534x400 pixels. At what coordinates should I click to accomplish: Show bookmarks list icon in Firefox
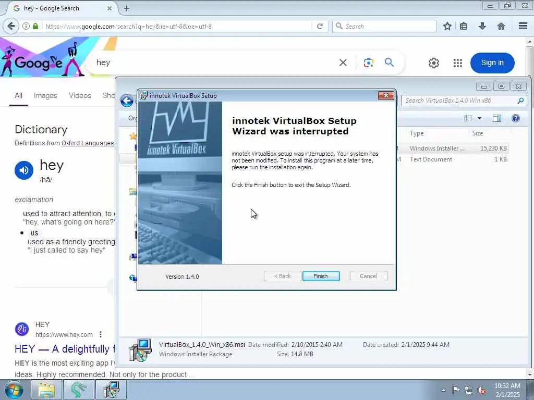tap(464, 26)
